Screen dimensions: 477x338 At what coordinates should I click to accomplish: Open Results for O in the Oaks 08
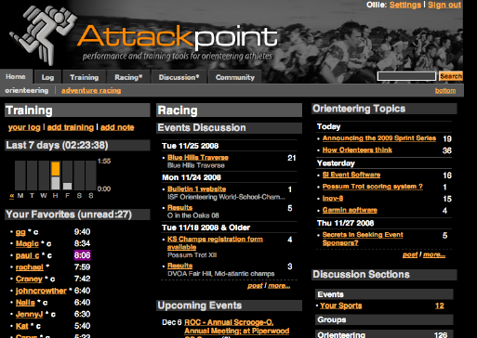179,208
